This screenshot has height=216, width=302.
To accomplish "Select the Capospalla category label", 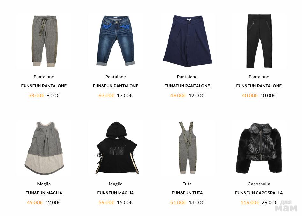I will [x=259, y=184].
